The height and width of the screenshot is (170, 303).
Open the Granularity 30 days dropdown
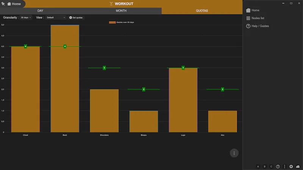coord(26,17)
